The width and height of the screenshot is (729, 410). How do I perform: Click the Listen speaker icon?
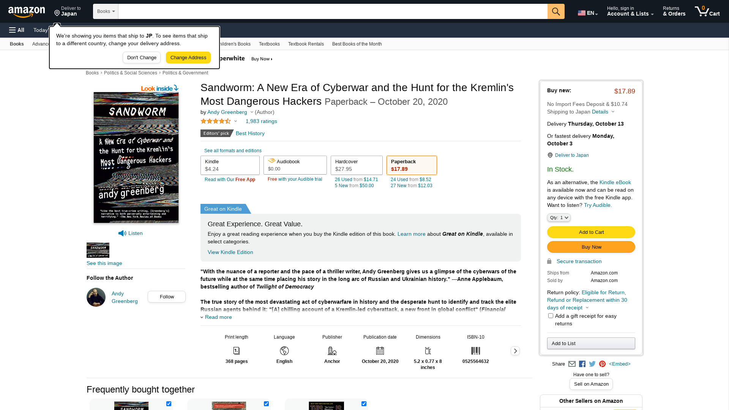[122, 233]
